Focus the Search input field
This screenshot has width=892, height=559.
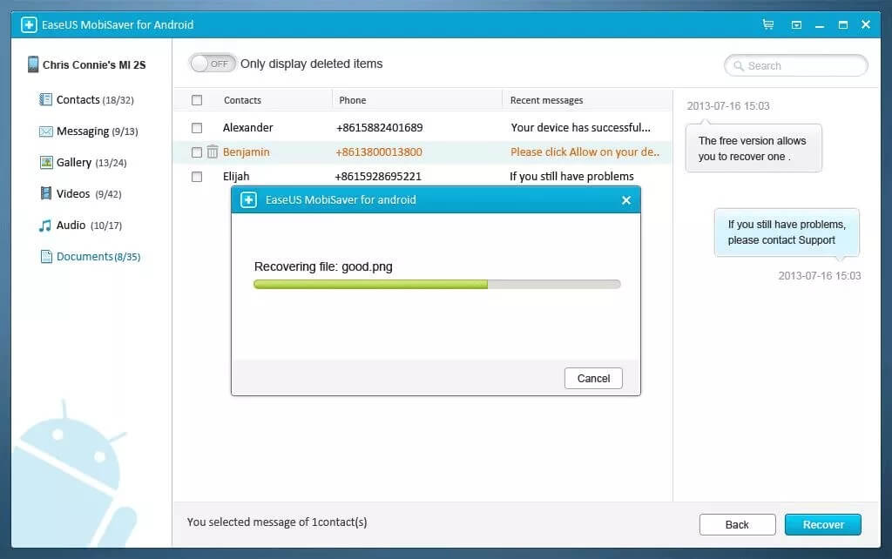coord(796,65)
